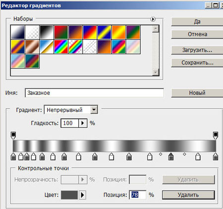223x209 pixels.
Task: Click into the Имя text field
Action: tap(95, 93)
